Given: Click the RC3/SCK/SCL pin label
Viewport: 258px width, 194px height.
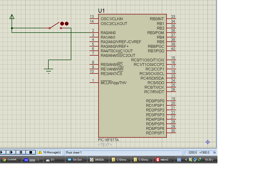Looking at the screenshot, I should tap(152, 74).
